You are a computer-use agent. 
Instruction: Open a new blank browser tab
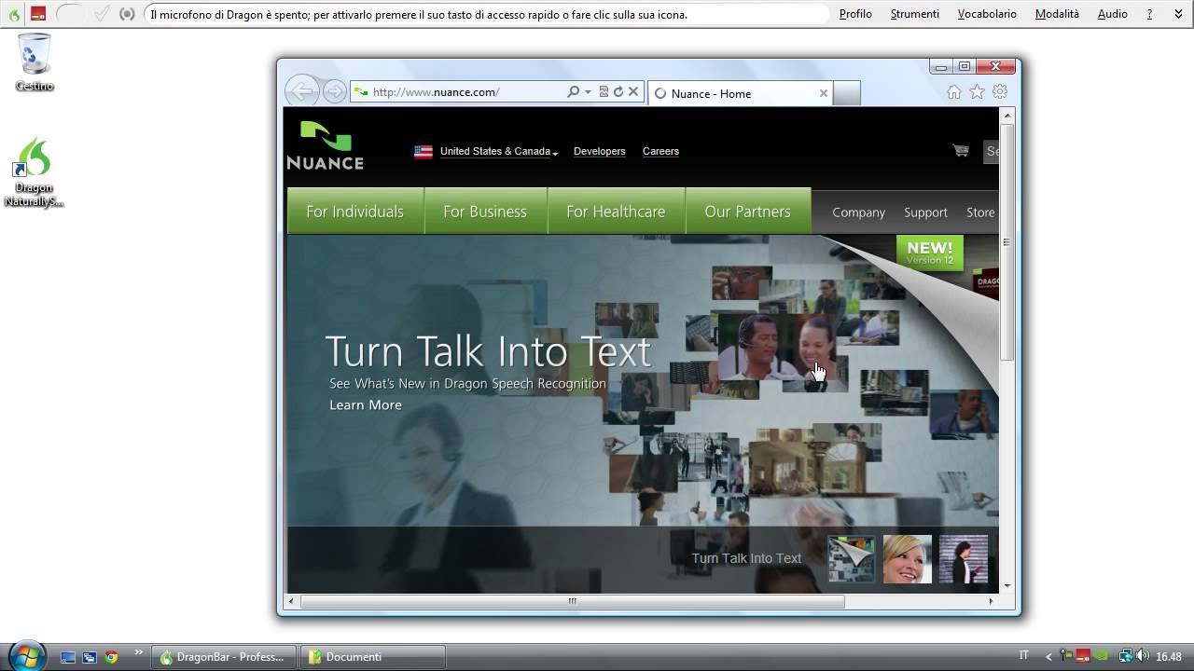[846, 93]
